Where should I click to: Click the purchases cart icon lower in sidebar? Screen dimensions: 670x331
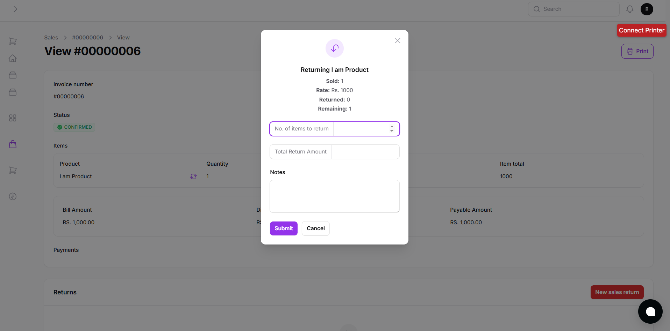(13, 170)
